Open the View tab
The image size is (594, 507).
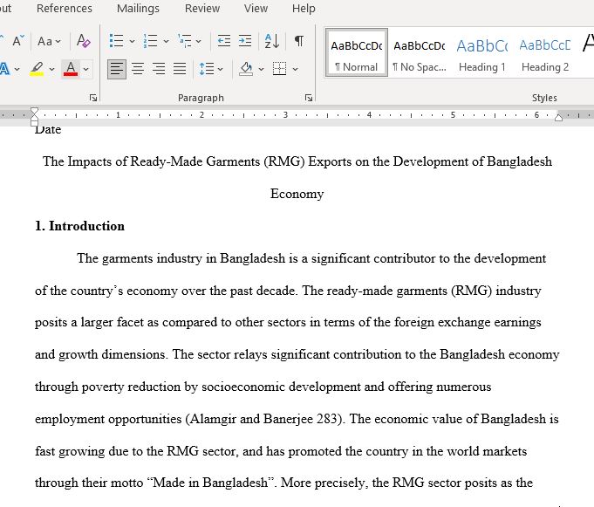256,9
